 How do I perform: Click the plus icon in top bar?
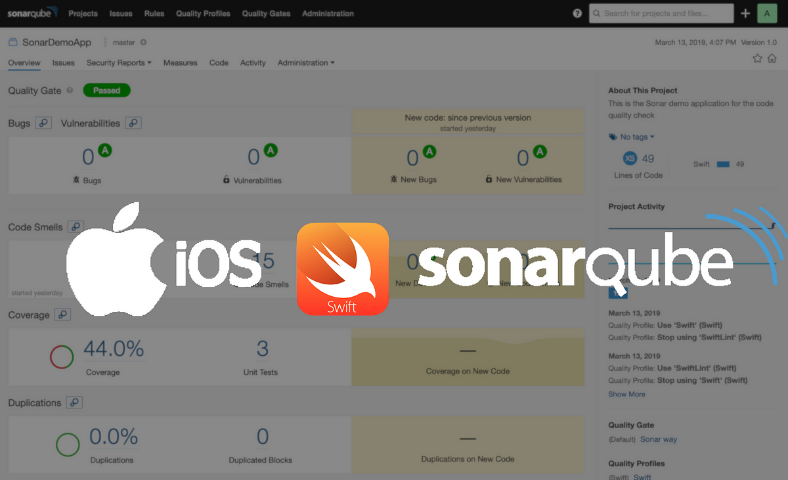[745, 13]
